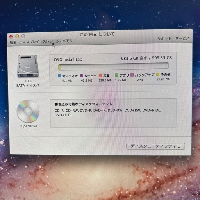Click the オーディオ legend label

coord(70,76)
